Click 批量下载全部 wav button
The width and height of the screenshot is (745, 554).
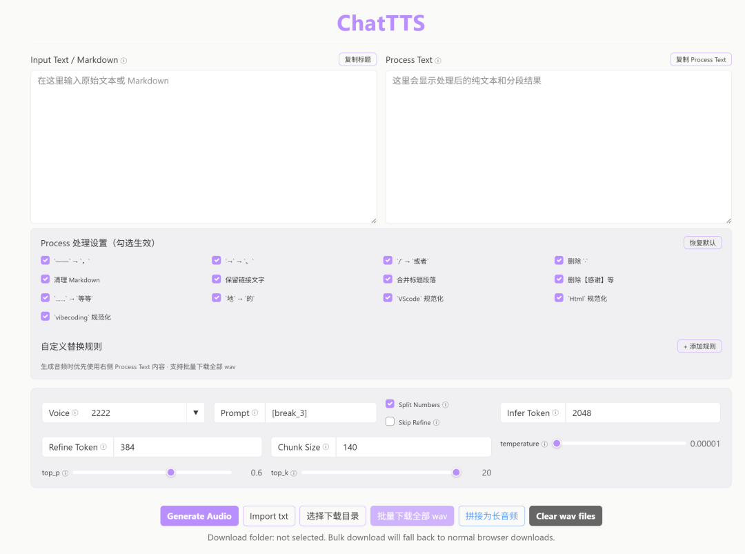[x=412, y=516]
